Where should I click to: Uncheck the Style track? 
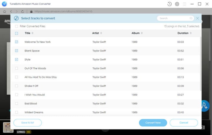(x=16, y=59)
